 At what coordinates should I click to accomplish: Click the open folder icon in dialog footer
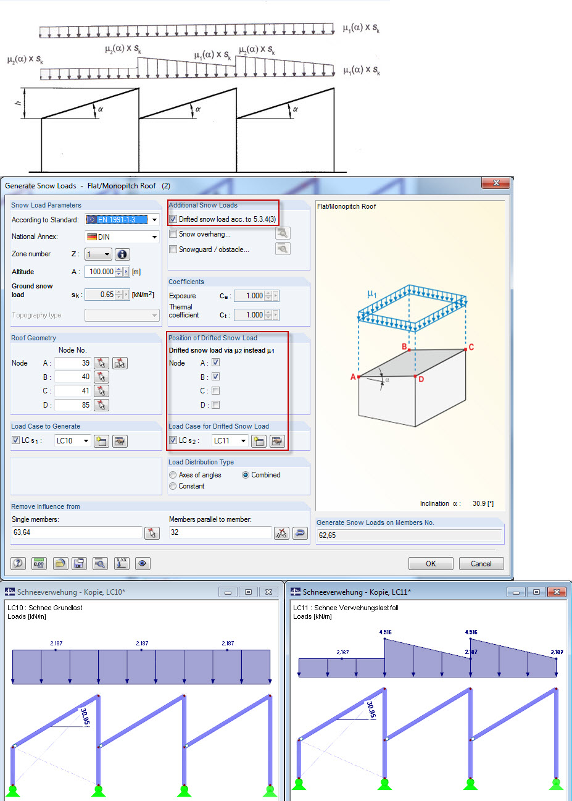pyautogui.click(x=60, y=563)
